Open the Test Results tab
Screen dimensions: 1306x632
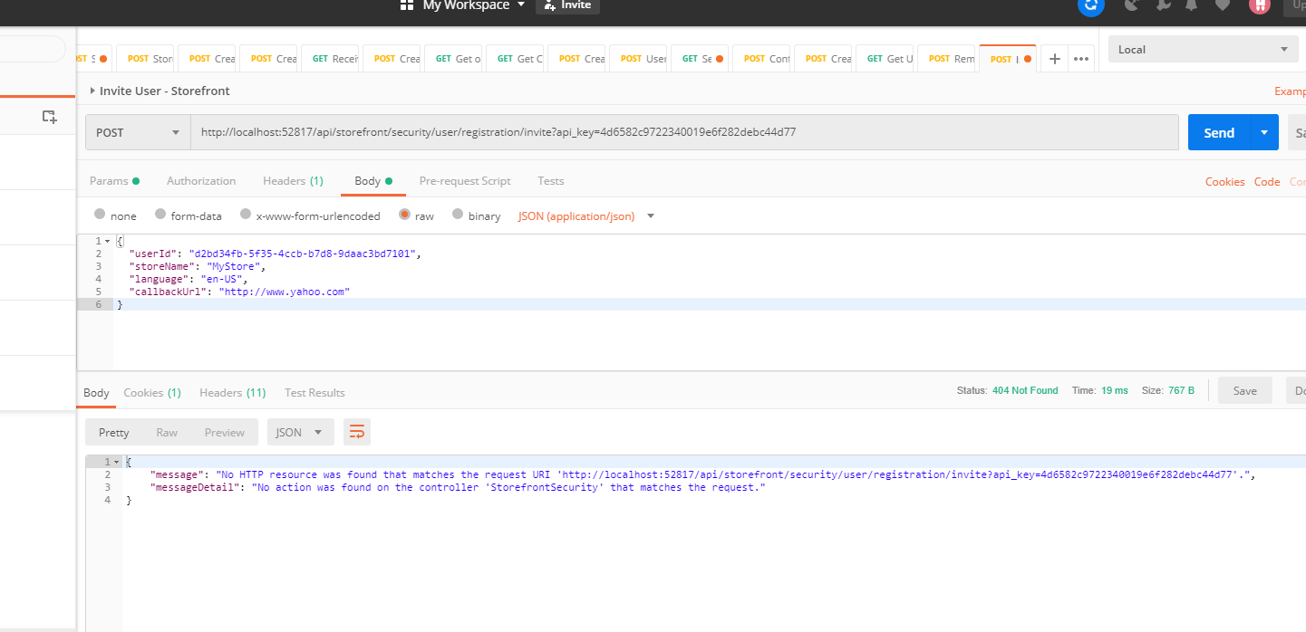[314, 392]
